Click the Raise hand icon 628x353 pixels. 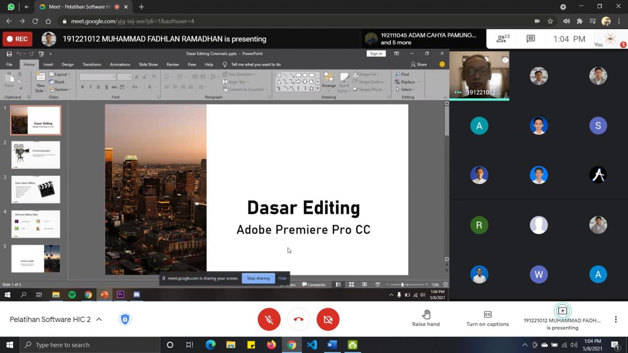tap(426, 315)
